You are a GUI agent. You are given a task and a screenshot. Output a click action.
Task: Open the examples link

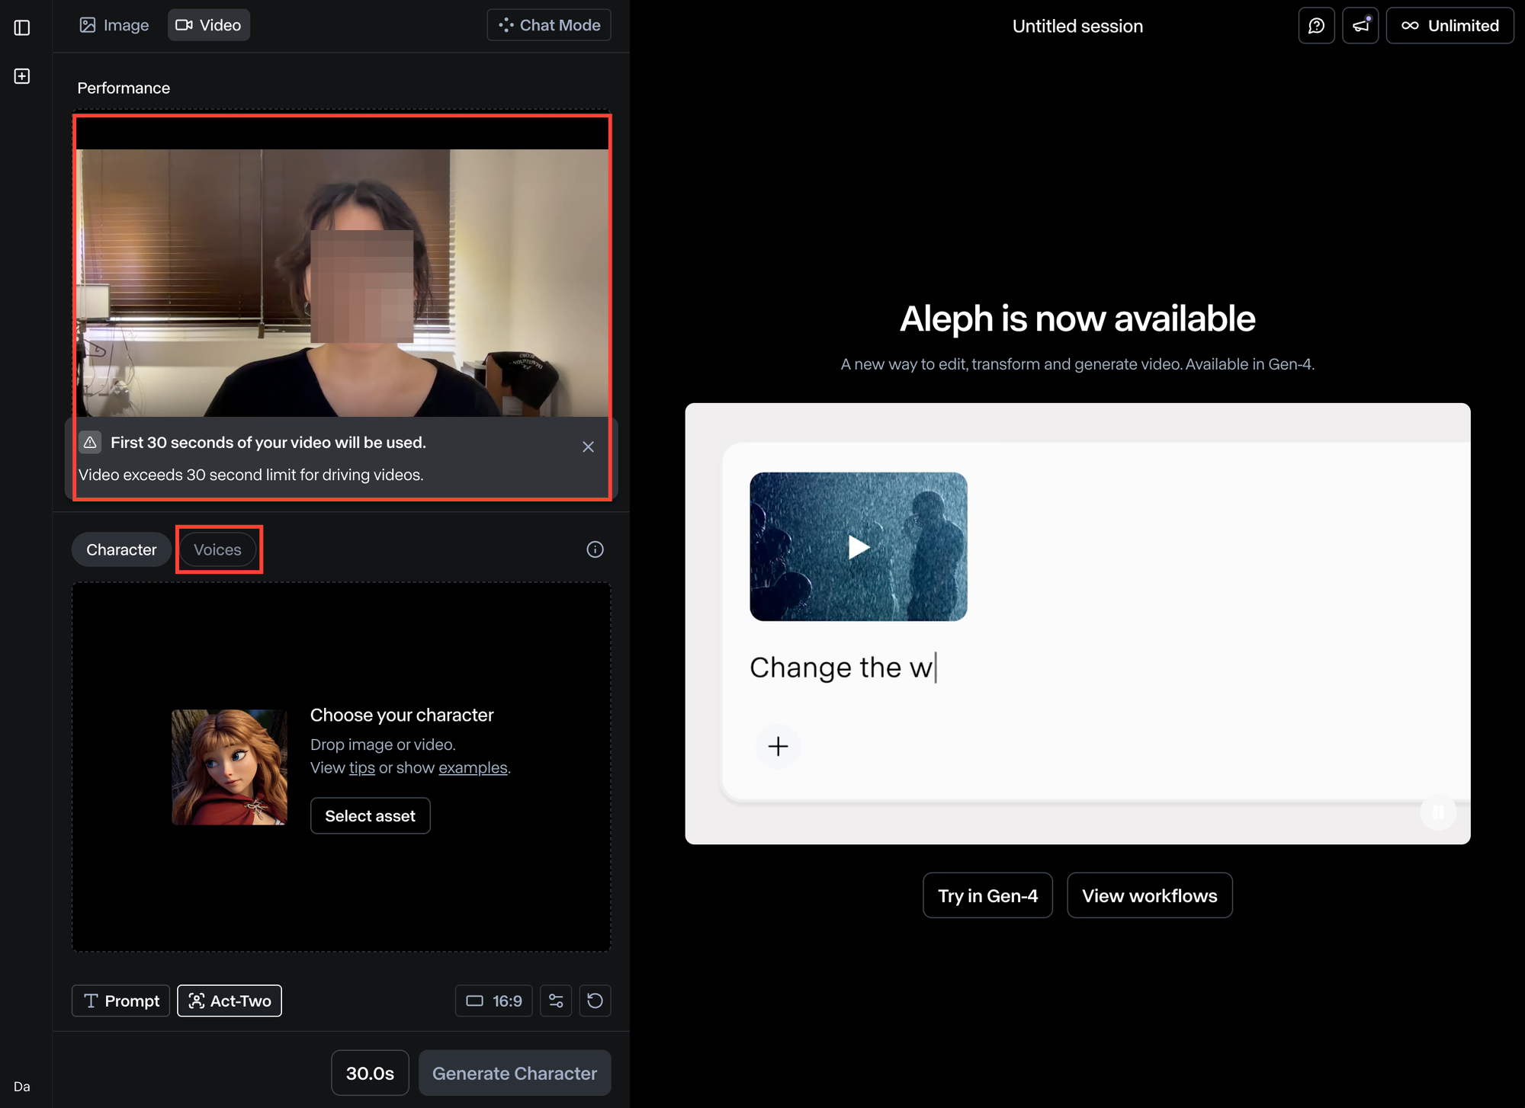pos(473,768)
